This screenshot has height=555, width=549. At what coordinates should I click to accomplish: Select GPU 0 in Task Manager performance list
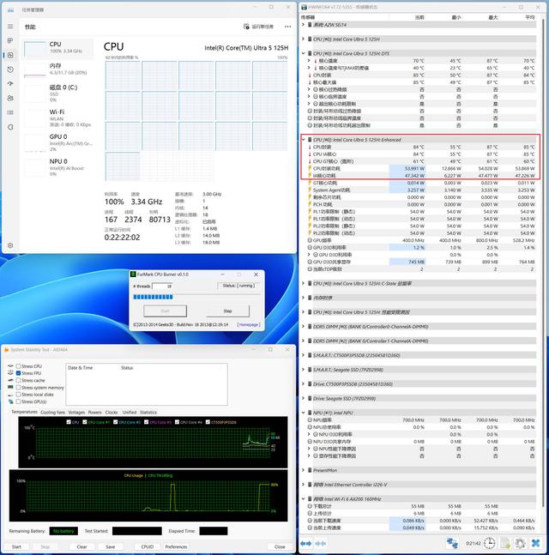(57, 142)
